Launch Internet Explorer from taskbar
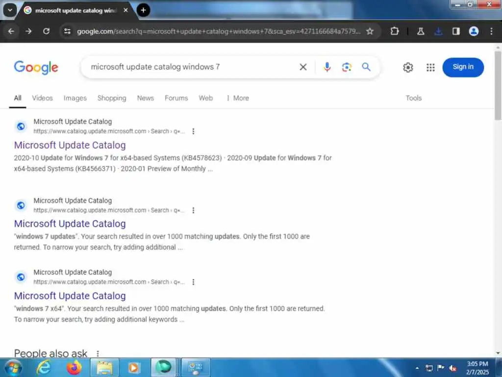Viewport: 502px width, 377px height. point(44,367)
